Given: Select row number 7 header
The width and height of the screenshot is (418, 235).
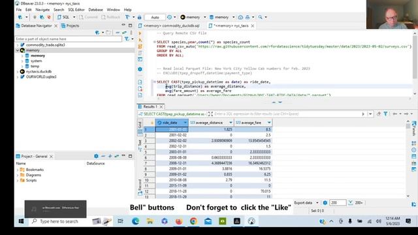Looking at the screenshot, I should (x=150, y=163).
